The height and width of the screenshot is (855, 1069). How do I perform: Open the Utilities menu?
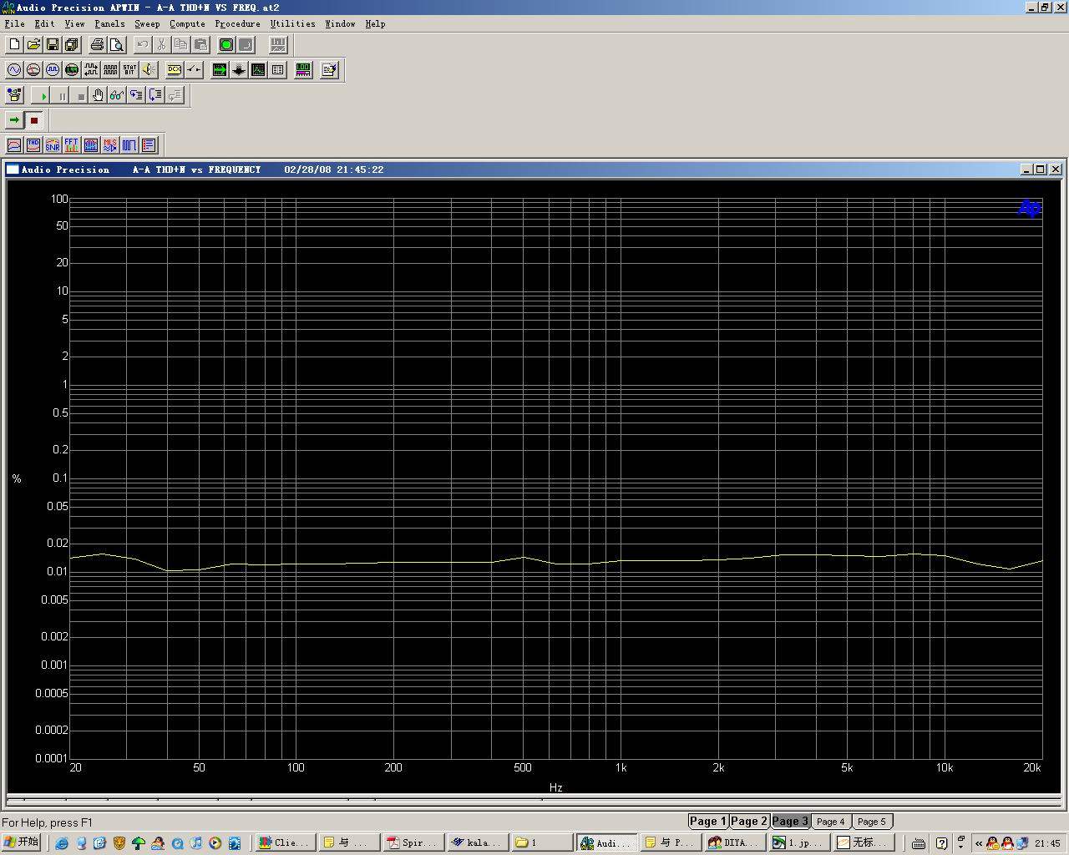click(x=292, y=23)
